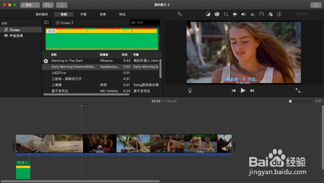Click the timeline playhead marker
Viewport: 324px width, 183px height.
tap(82, 106)
